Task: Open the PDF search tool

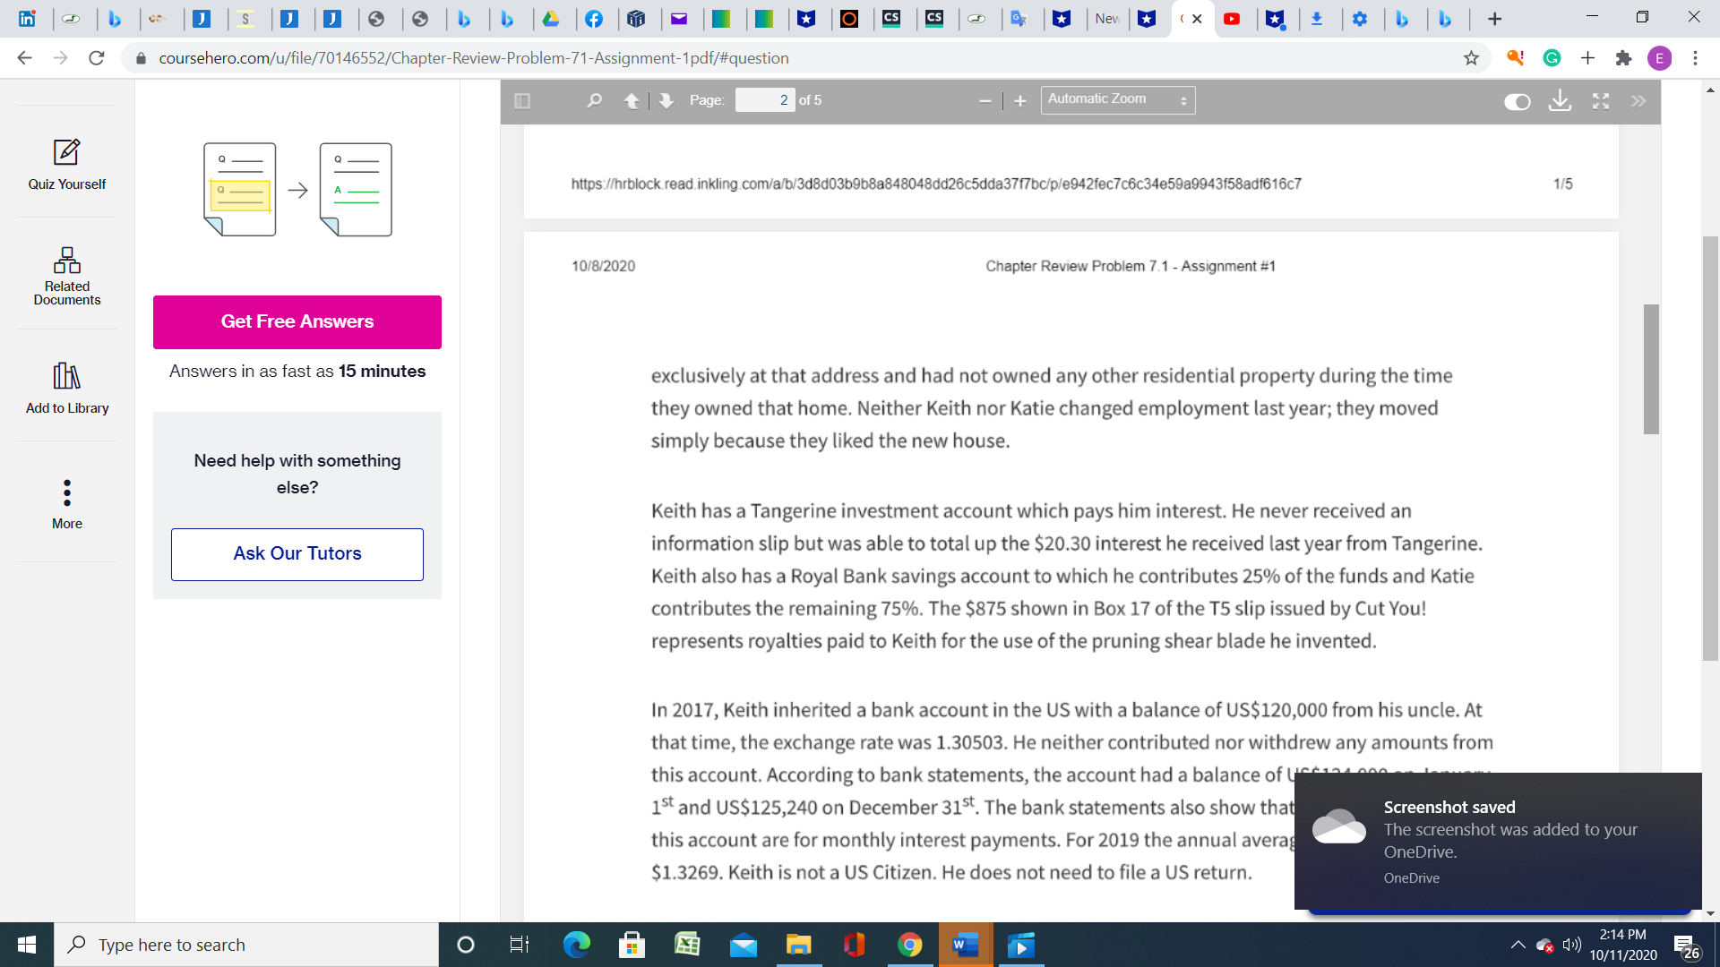Action: [594, 100]
